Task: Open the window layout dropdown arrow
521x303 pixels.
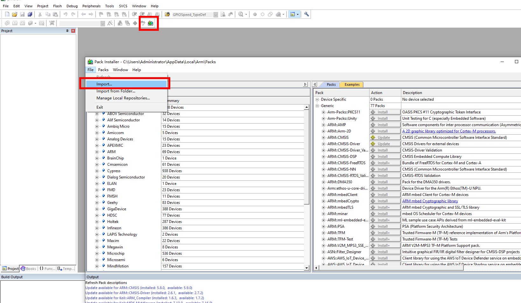Action: point(298,14)
